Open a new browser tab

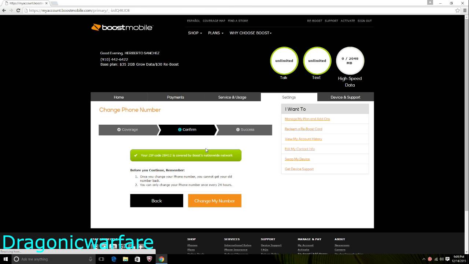[x=55, y=3]
